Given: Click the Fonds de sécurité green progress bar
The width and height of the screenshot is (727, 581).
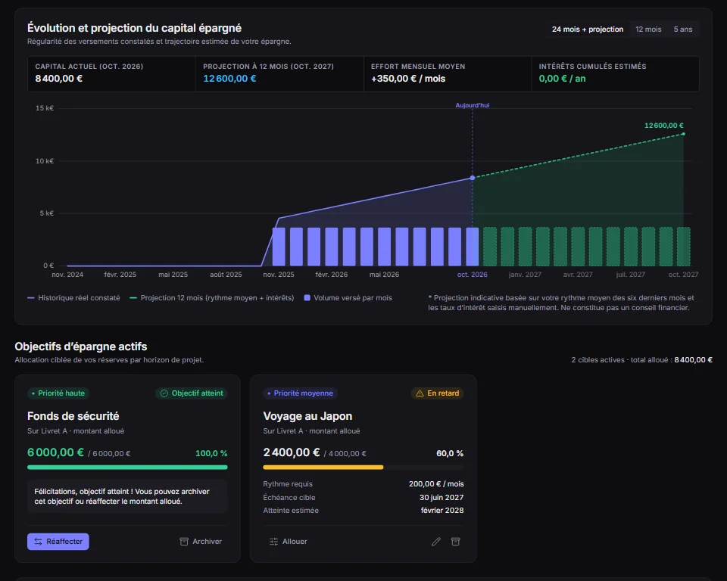Looking at the screenshot, I should (x=127, y=467).
